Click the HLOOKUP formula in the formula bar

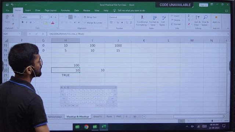click(66, 34)
